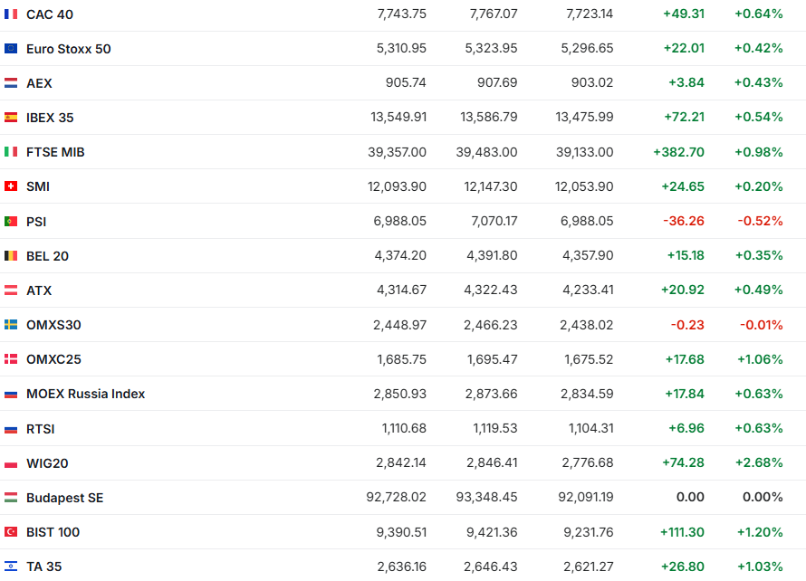Screen dimensions: 806x581
Task: Click the Spanish flag beside IBEX 35
Action: (11, 118)
